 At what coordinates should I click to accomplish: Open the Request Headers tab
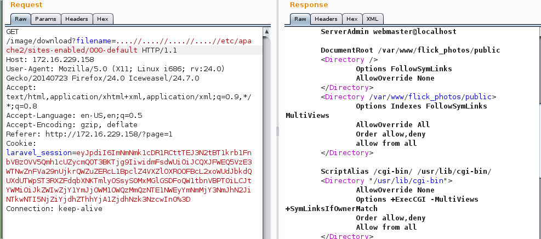tap(77, 19)
